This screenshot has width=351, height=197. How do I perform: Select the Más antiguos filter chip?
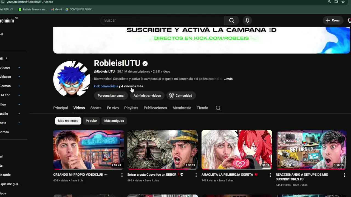pos(114,121)
